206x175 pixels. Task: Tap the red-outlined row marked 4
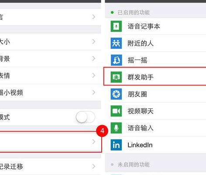(x=51, y=142)
